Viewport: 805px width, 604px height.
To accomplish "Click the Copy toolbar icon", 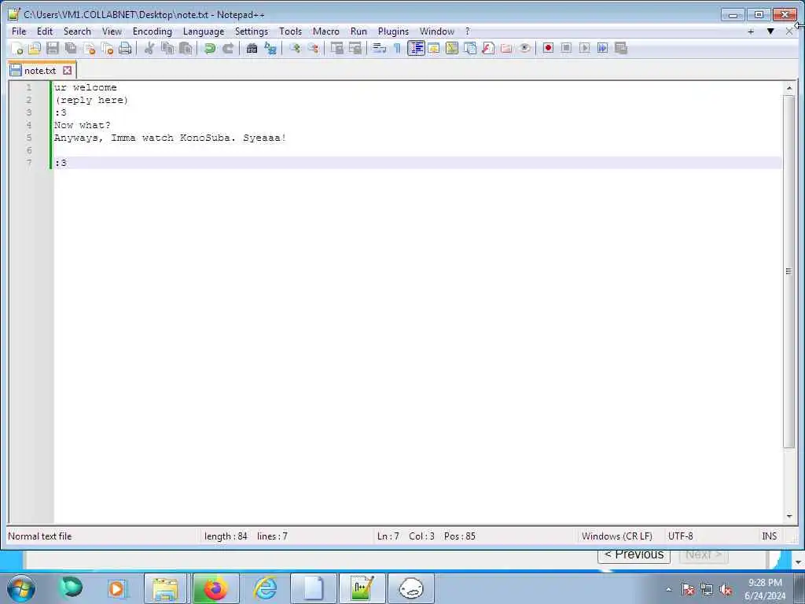I will pos(167,48).
